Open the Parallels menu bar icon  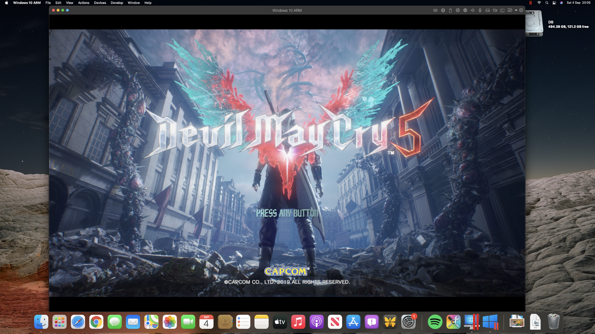pyautogui.click(x=531, y=2)
